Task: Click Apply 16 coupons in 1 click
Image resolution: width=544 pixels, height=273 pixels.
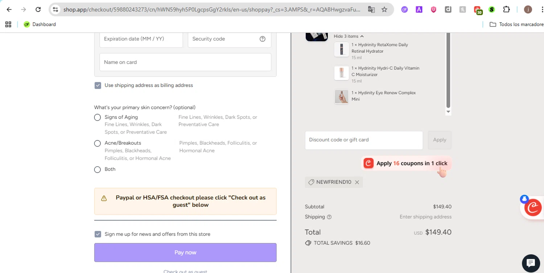Action: (407, 163)
